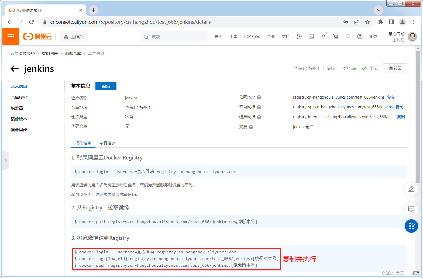Image resolution: width=423 pixels, height=278 pixels.
Task: Open the 支持 menu
Action: coord(286,37)
